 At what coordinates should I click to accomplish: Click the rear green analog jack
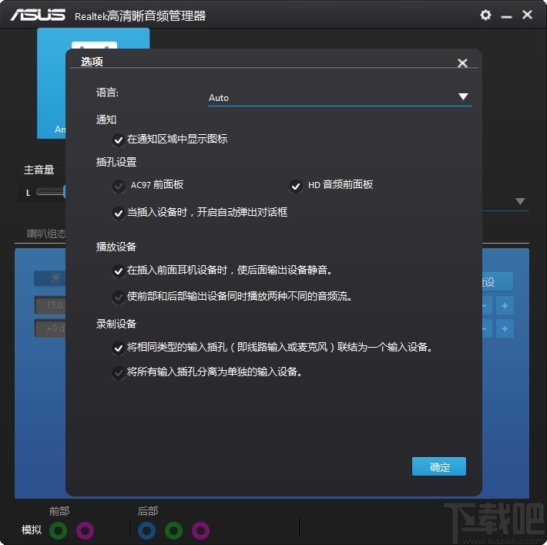(173, 530)
